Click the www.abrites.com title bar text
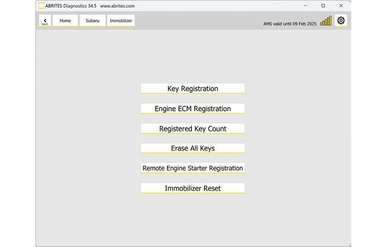Viewport: 386px width, 247px height. click(x=117, y=6)
